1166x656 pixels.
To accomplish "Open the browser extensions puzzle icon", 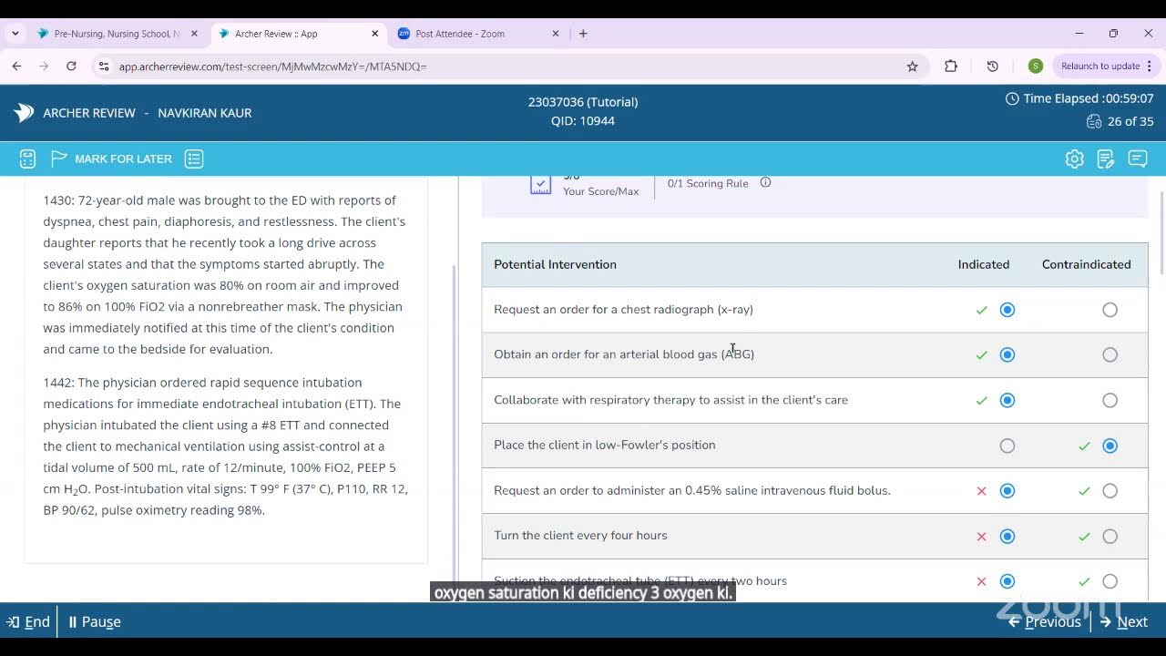I will coord(951,66).
